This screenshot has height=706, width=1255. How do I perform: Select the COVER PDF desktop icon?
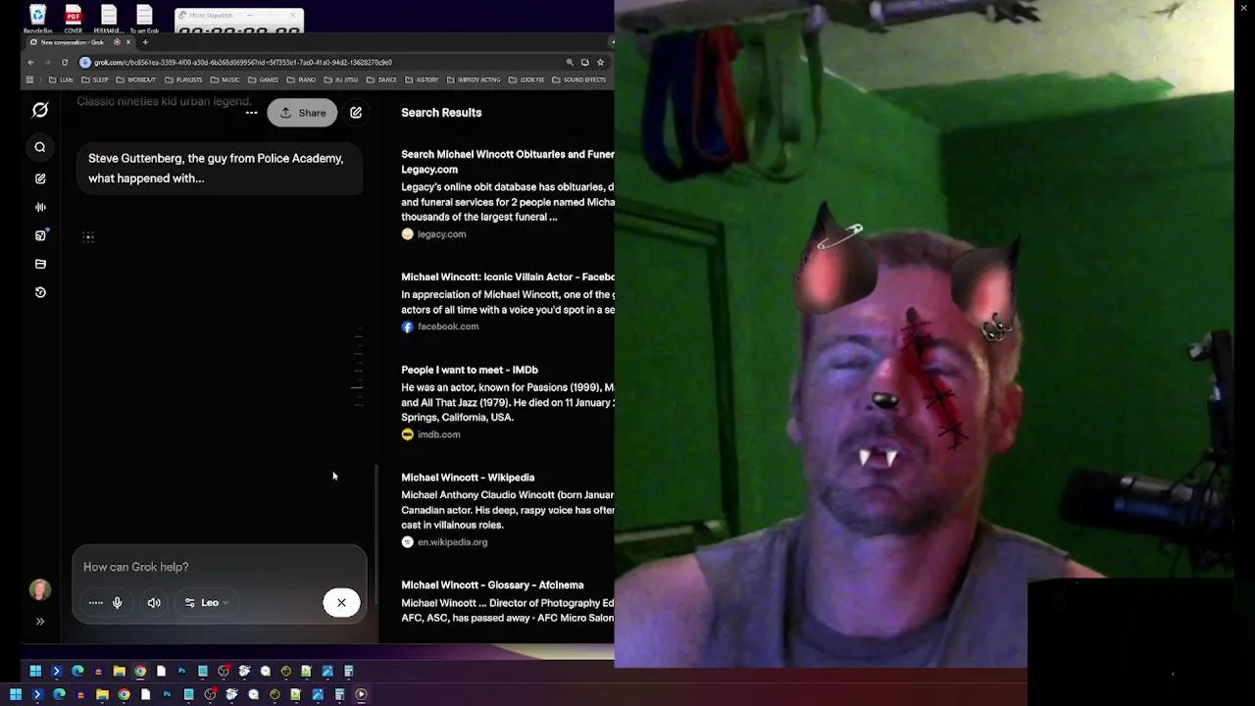point(74,19)
